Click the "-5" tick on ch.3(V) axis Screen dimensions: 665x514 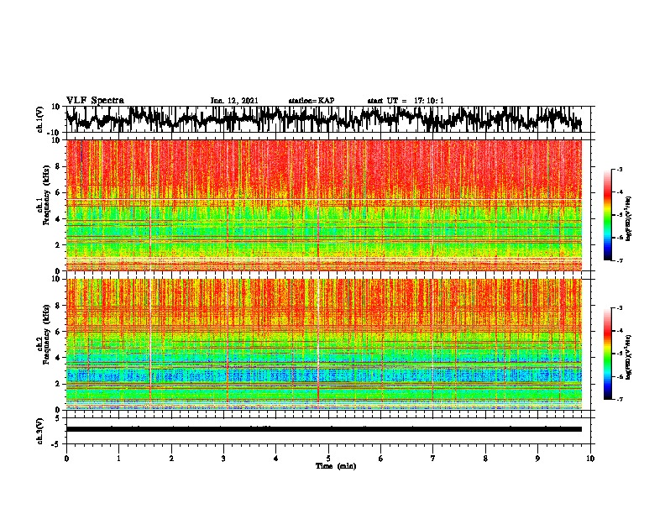pyautogui.click(x=56, y=444)
